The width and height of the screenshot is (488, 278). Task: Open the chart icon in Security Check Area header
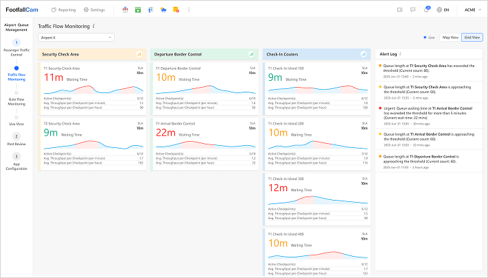(x=139, y=53)
